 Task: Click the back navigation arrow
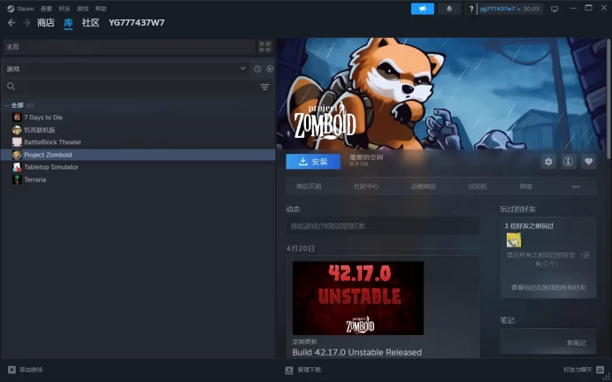click(11, 23)
